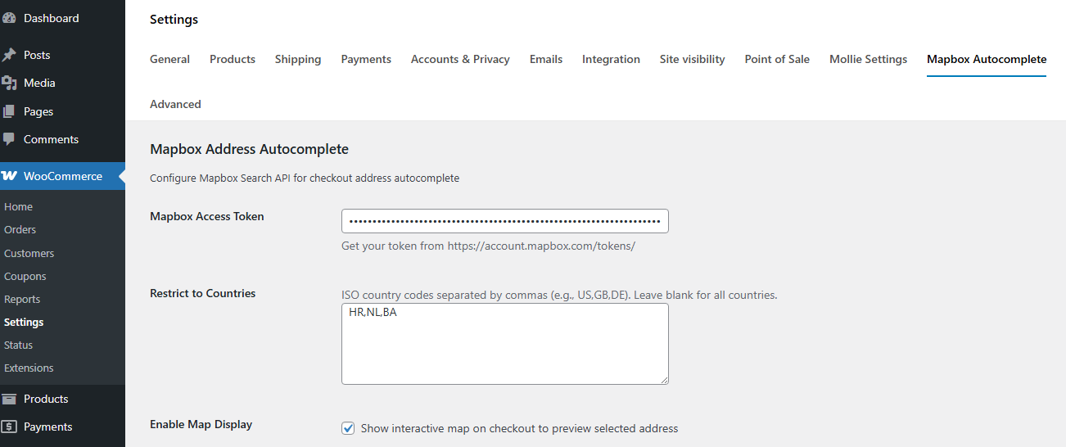Screen dimensions: 1066x447
Task: Click the Dashboard gauge icon
Action: point(9,18)
